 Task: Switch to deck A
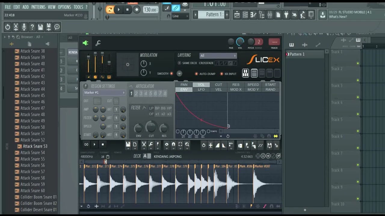pyautogui.click(x=145, y=156)
